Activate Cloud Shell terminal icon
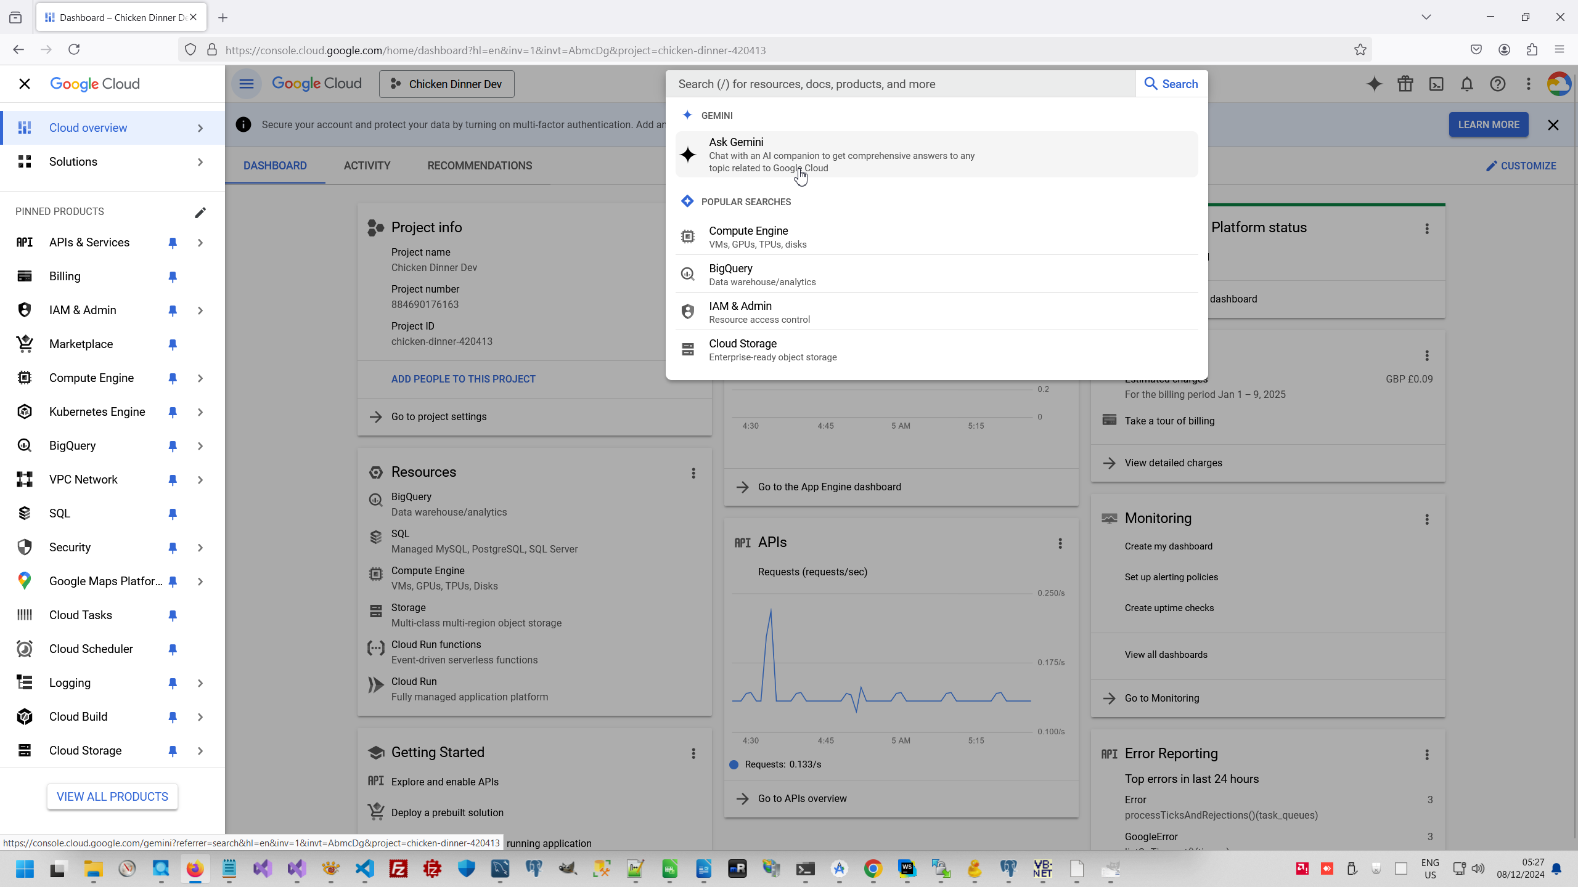Screen dimensions: 1578x887 point(1436,84)
